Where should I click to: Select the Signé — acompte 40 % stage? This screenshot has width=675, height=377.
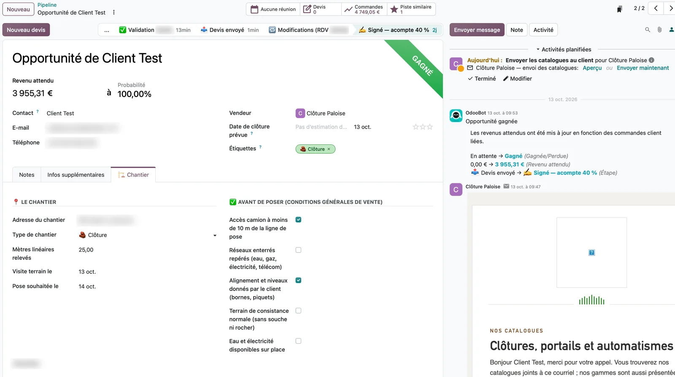(398, 30)
